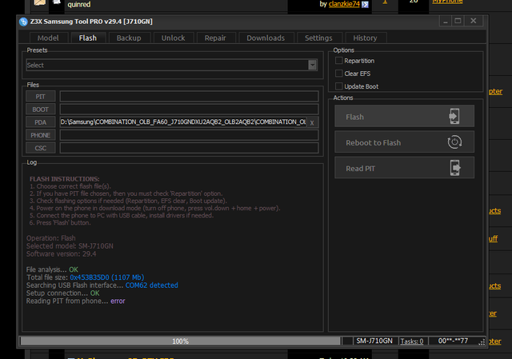512x359 pixels.
Task: Click SM-J710GN model in status bar
Action: click(x=374, y=341)
